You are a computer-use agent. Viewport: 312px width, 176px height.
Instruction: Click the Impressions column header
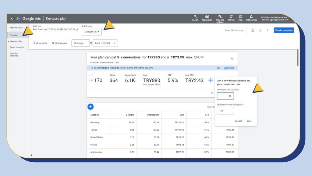[x=153, y=115]
